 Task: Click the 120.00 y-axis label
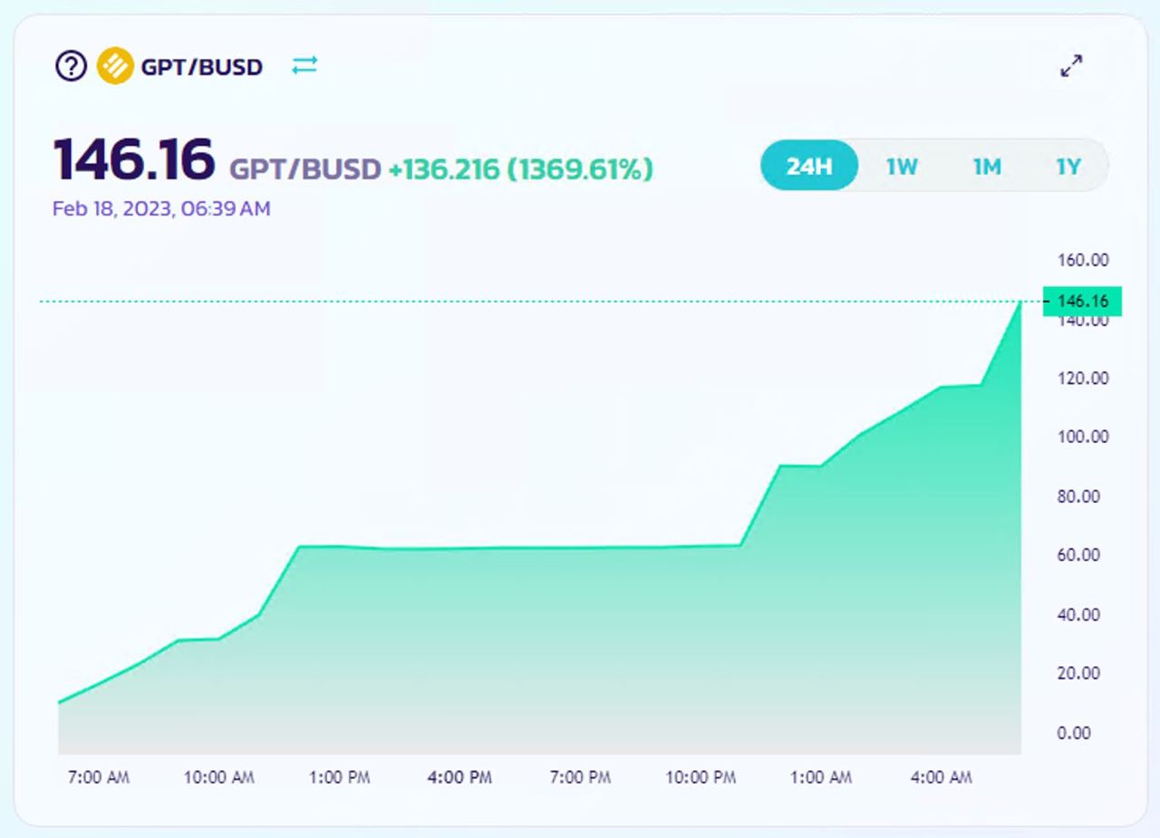click(1083, 378)
